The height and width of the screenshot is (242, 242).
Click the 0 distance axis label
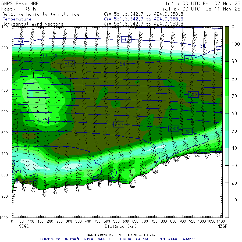click(12, 221)
